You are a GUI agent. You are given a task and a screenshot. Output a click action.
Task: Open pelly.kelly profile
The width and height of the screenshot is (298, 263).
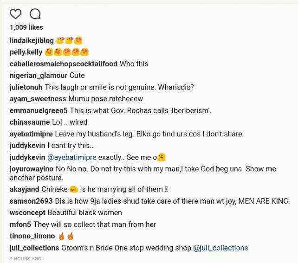(26, 52)
